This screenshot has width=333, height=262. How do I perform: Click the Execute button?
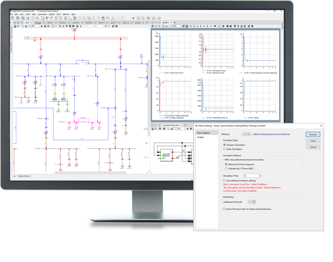coord(313,134)
